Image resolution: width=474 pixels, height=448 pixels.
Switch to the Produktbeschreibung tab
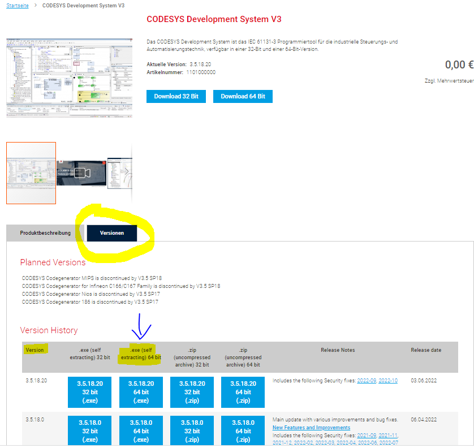(x=45, y=233)
